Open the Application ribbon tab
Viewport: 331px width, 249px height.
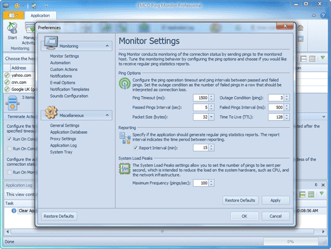pyautogui.click(x=40, y=15)
